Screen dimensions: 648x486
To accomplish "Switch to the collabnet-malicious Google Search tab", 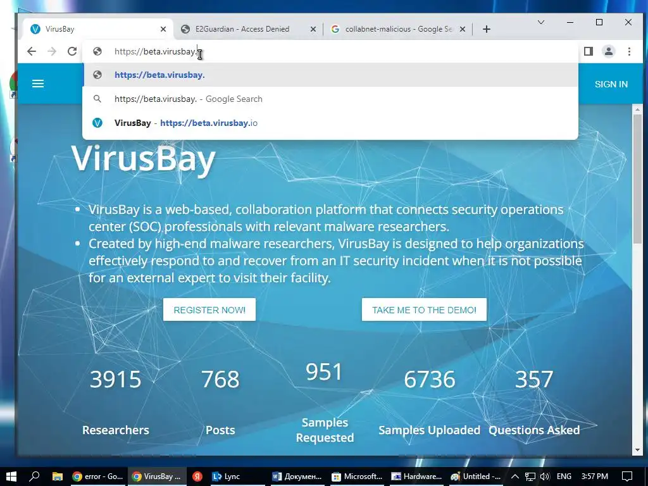I will [x=399, y=29].
